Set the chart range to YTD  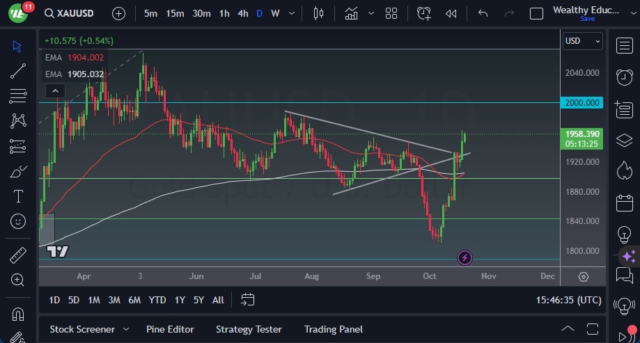point(157,300)
